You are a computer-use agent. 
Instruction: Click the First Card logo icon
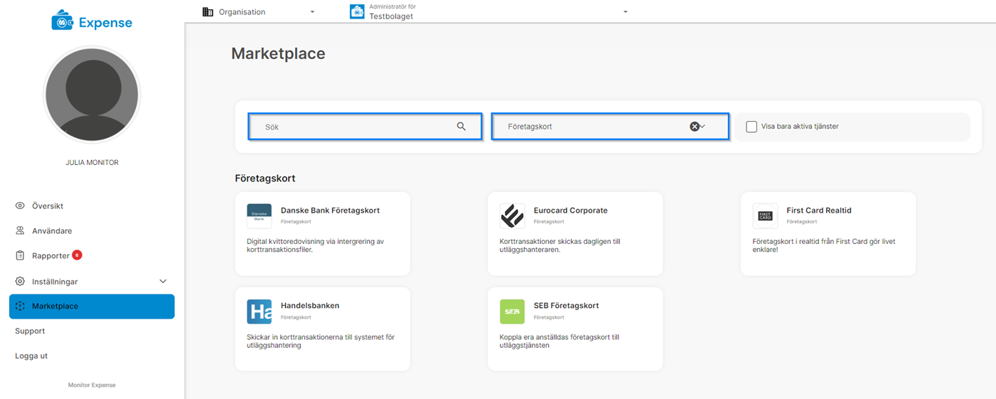coord(765,216)
